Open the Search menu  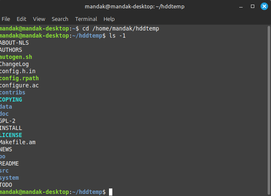coord(60,19)
